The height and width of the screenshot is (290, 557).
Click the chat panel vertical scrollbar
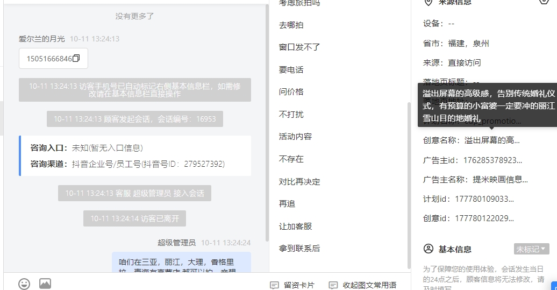267,123
